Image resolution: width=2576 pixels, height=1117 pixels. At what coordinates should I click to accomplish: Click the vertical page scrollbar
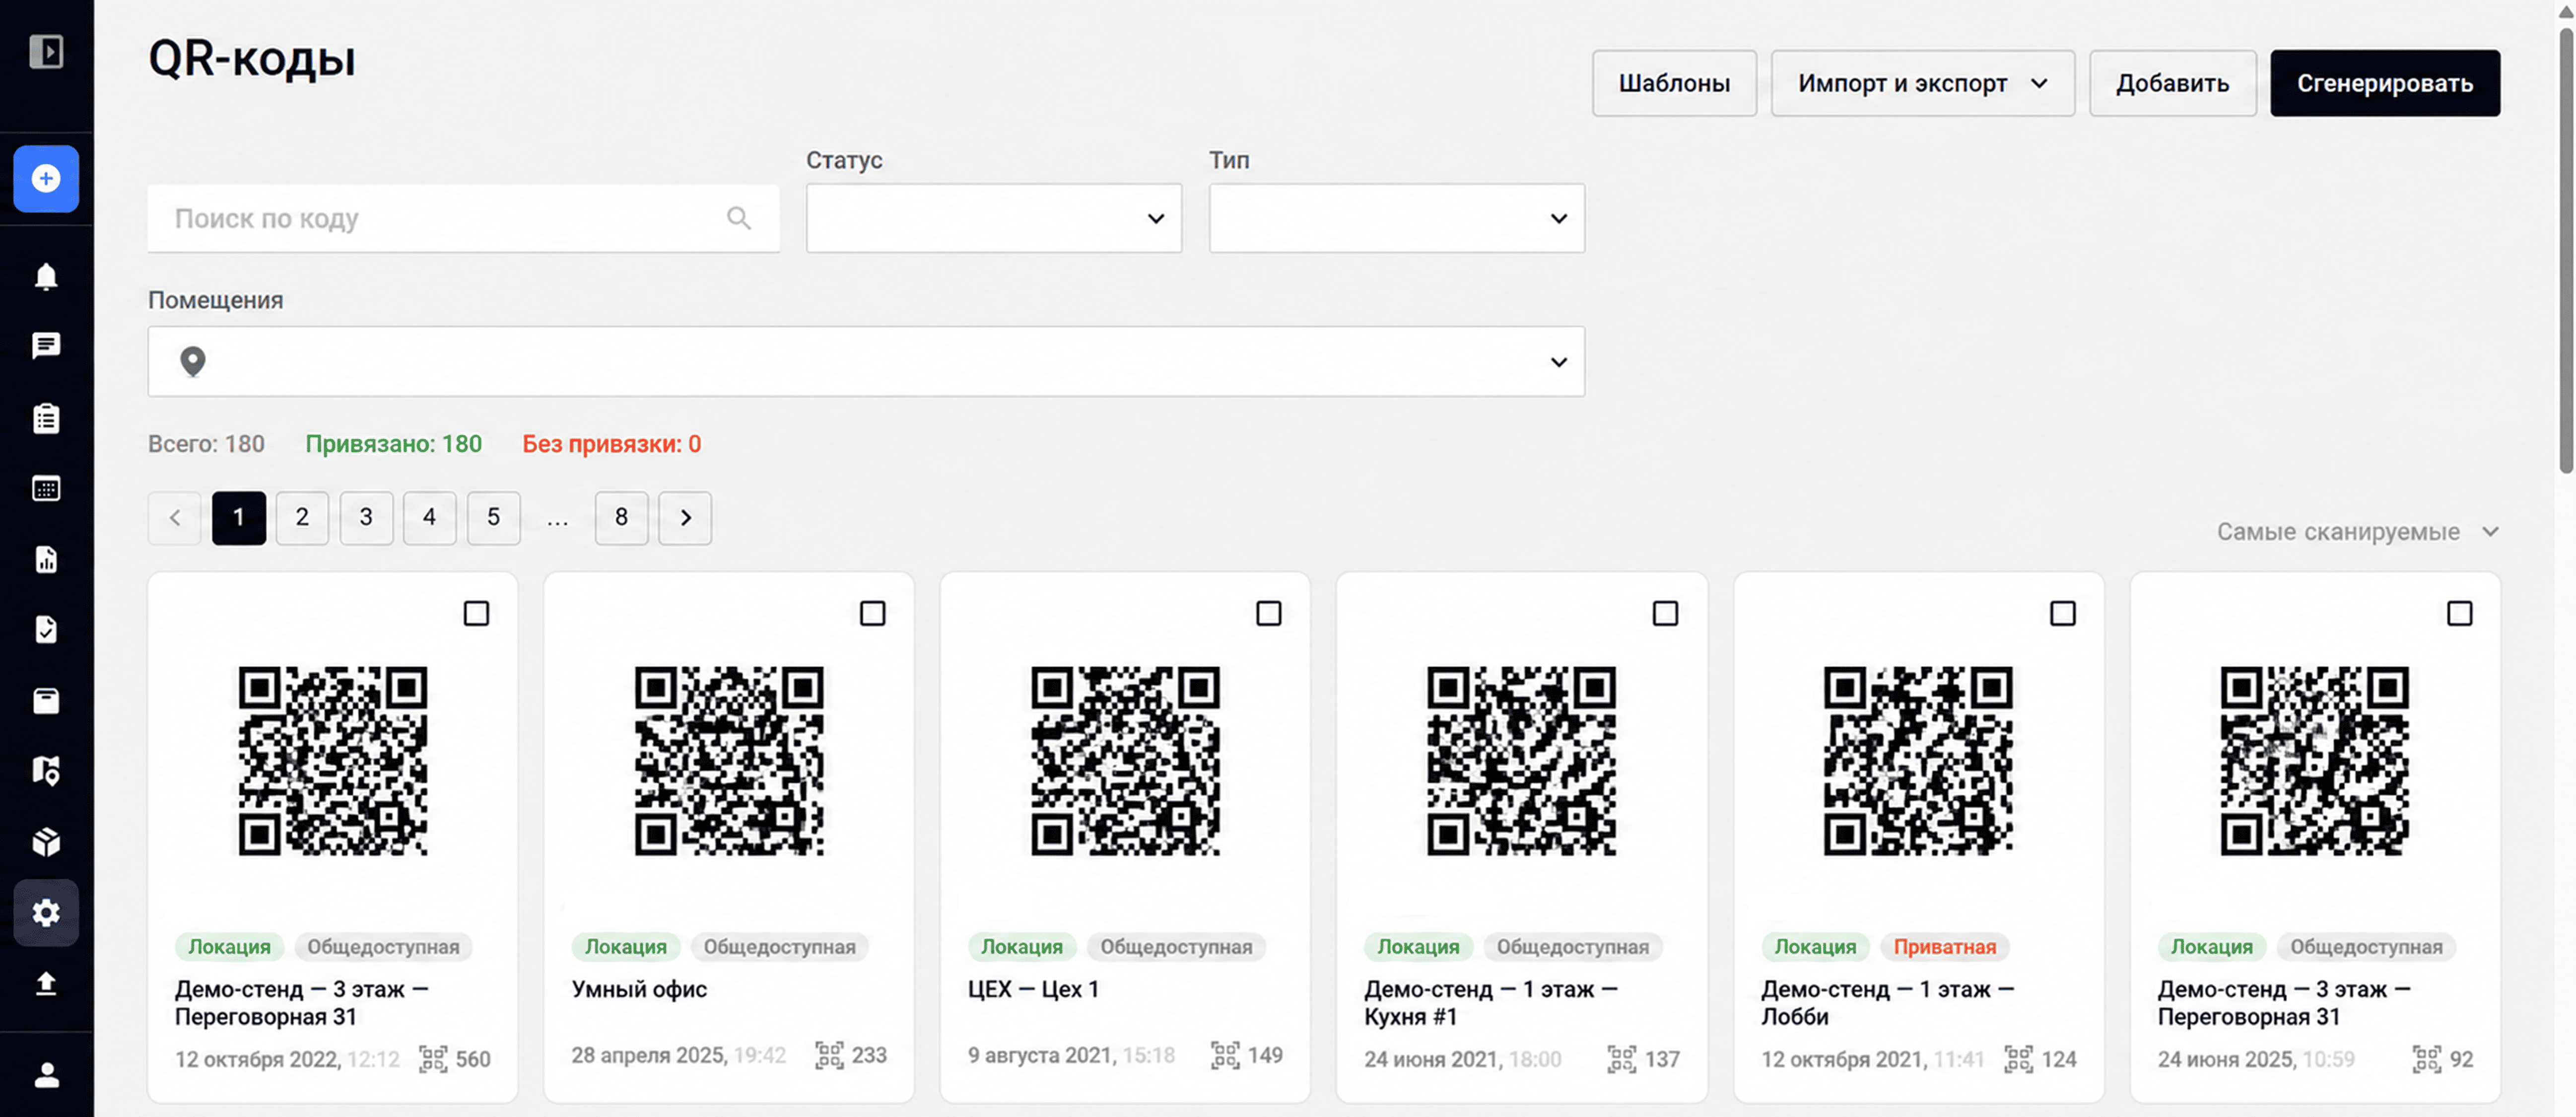2565,250
